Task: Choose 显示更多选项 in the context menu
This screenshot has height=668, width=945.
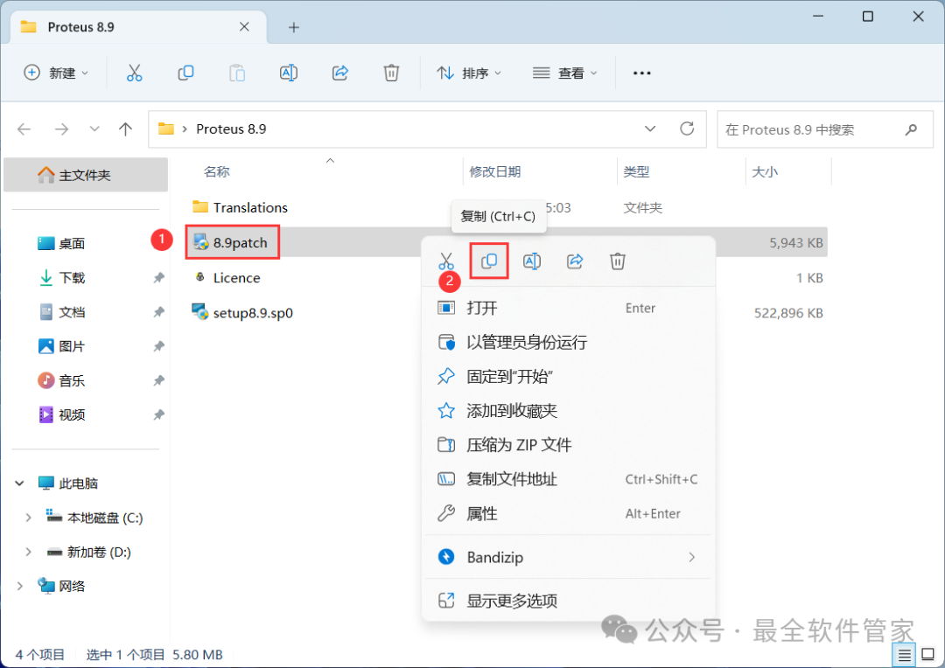Action: click(x=569, y=601)
